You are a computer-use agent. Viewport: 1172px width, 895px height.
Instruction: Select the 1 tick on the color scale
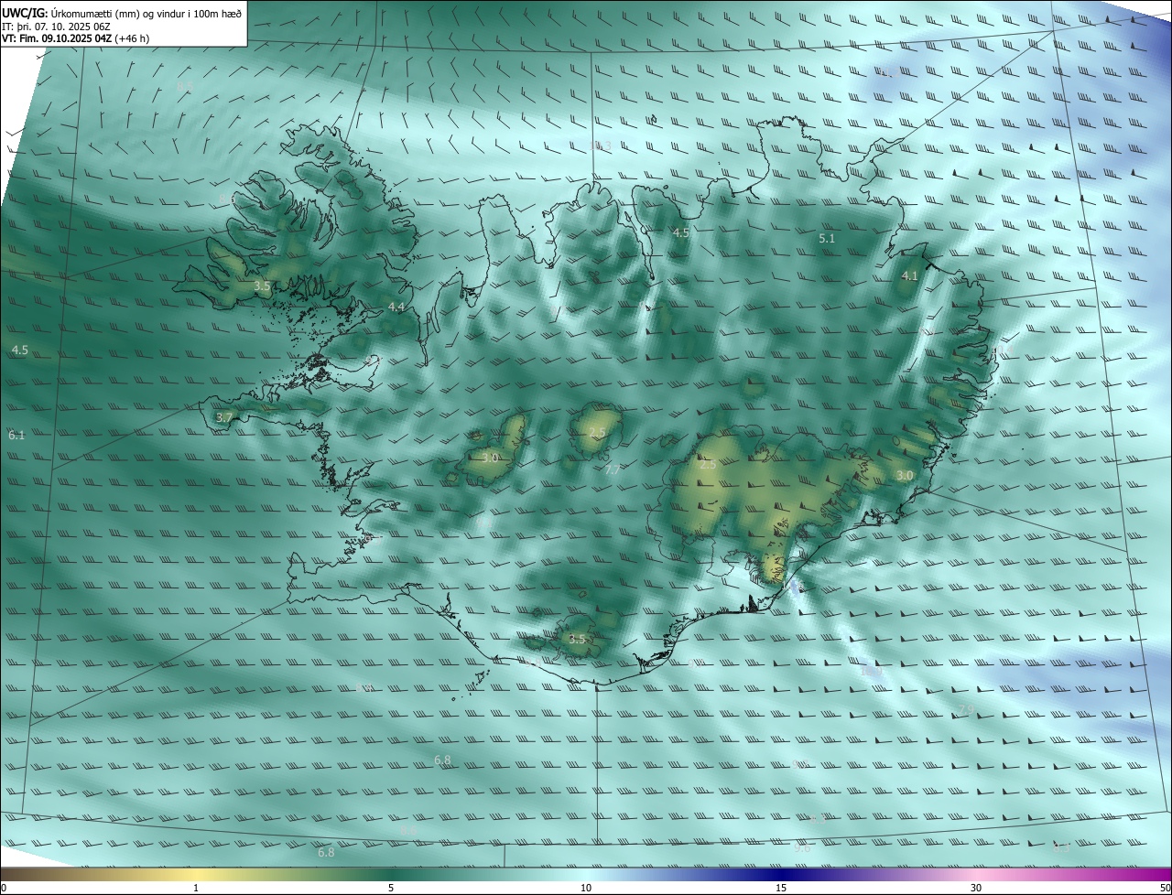click(x=196, y=888)
